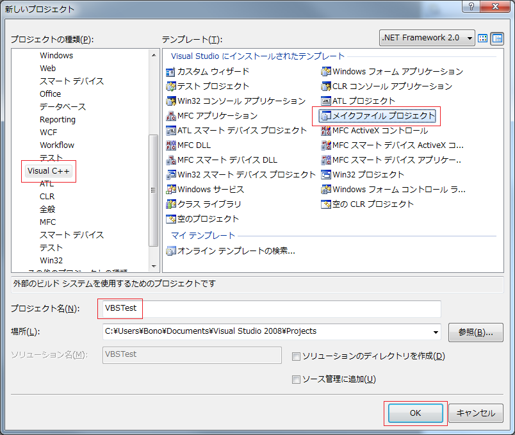
Task: Select ATL under Visual C++
Action: 47,184
